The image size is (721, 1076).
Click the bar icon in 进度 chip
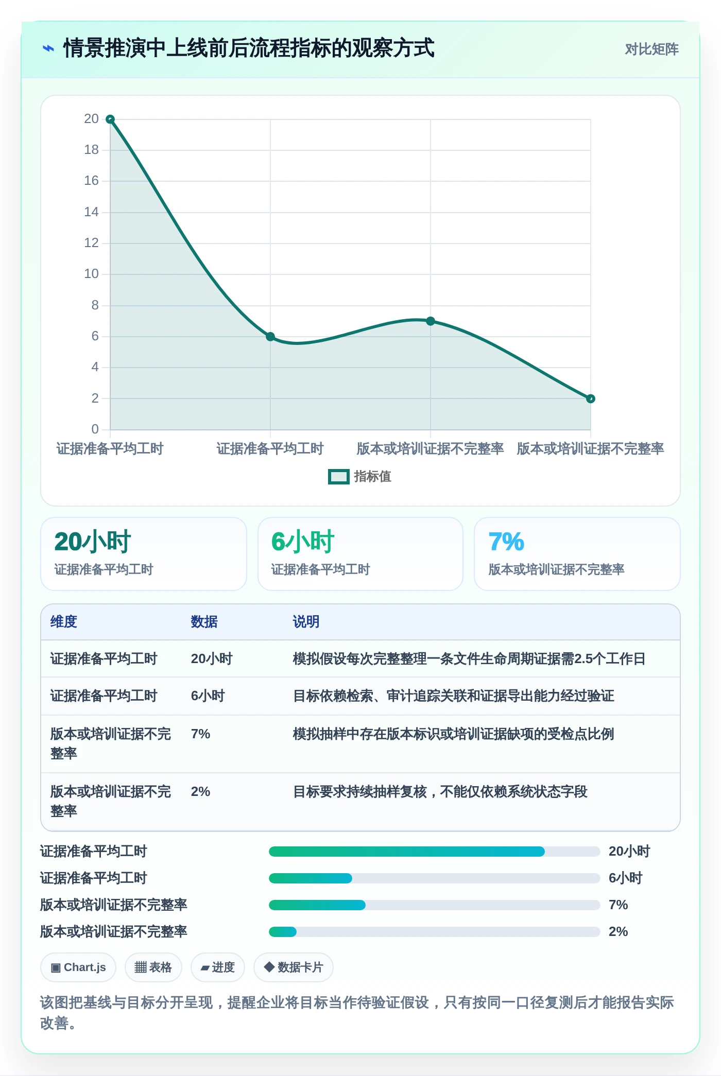pyautogui.click(x=205, y=968)
